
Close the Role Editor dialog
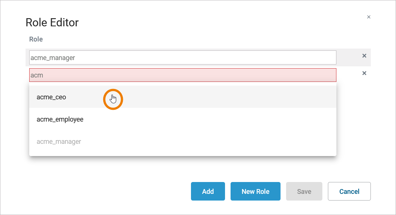369,17
